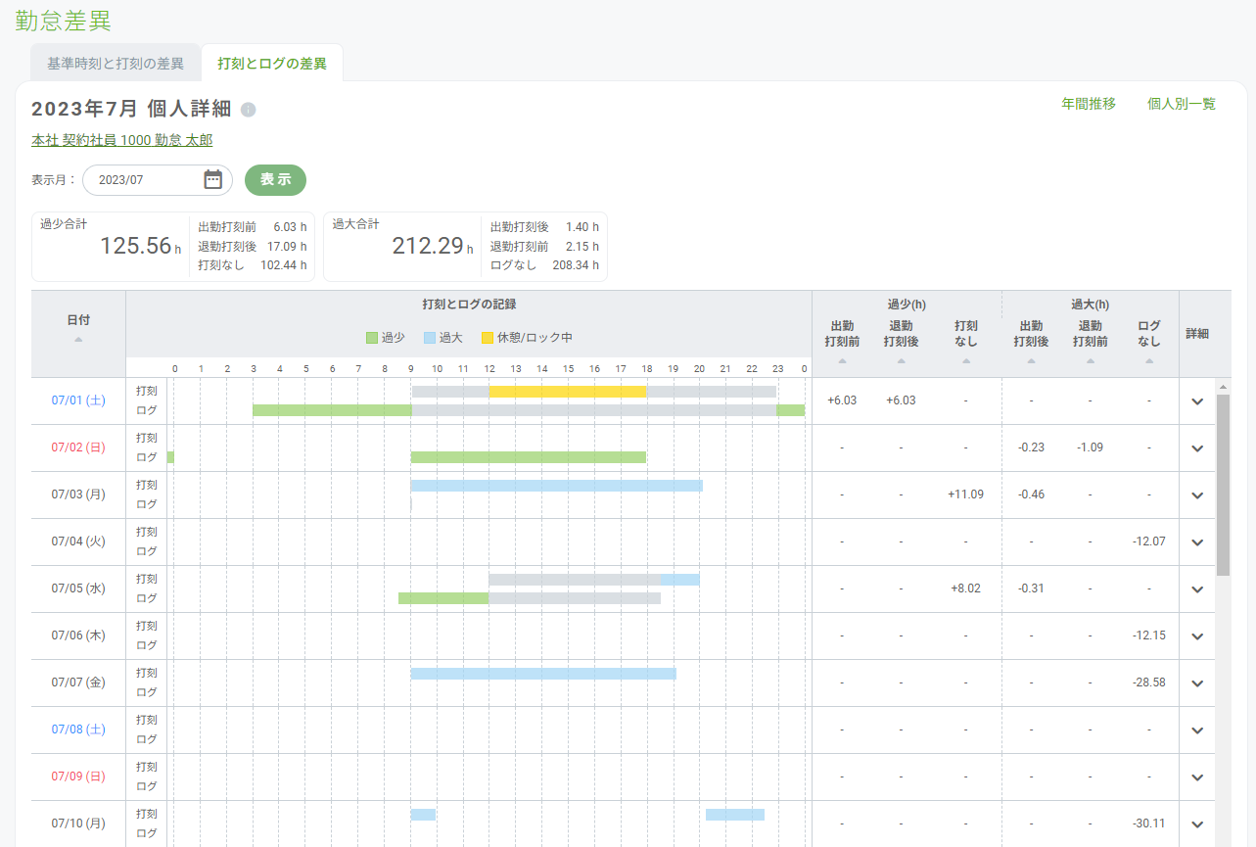Switch to 基準時刻と打刻の差異 tab

pos(116,64)
